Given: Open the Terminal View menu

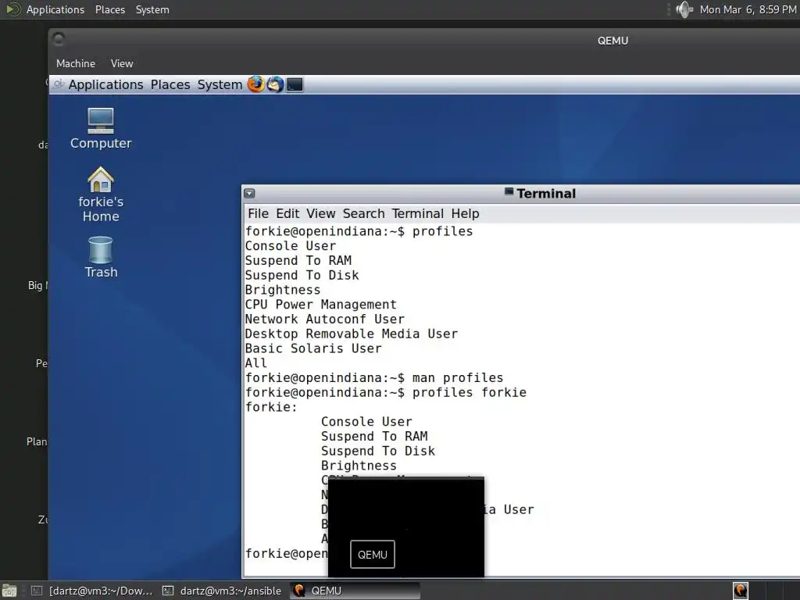Looking at the screenshot, I should click(321, 214).
